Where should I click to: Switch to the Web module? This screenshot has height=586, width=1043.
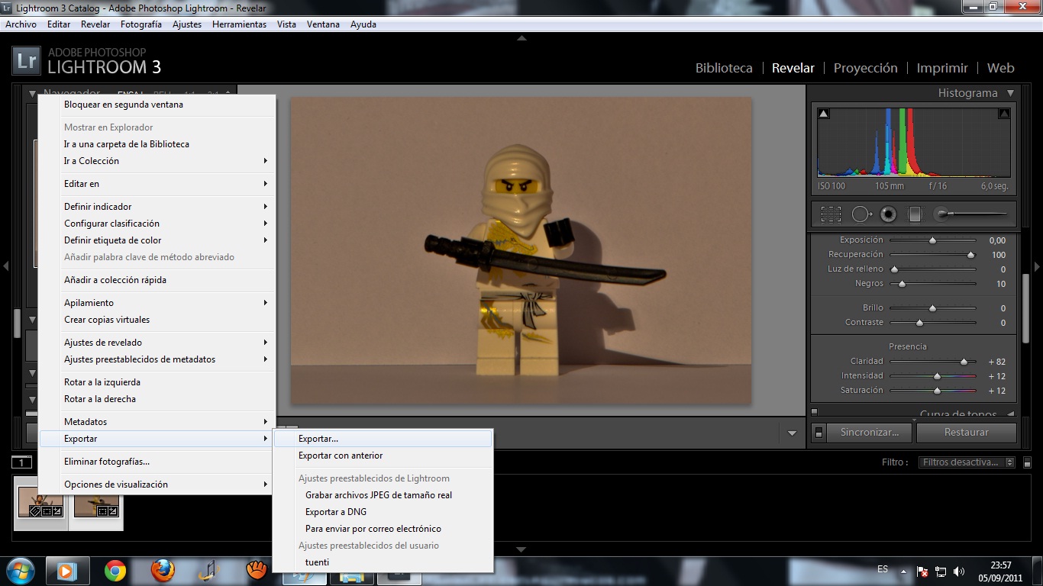1000,68
